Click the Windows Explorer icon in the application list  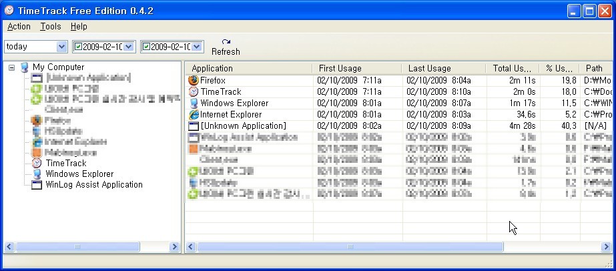tap(194, 103)
